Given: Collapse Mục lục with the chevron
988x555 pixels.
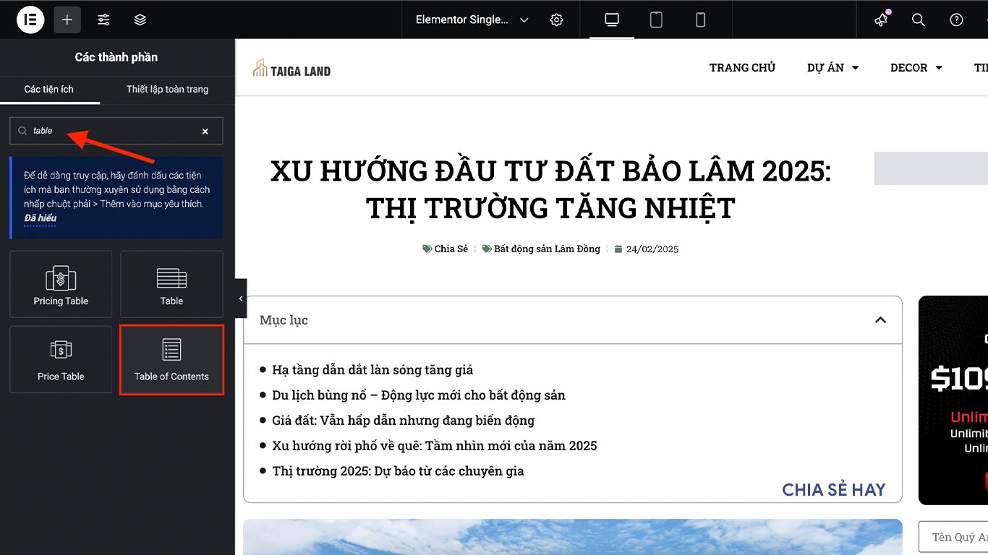Looking at the screenshot, I should (880, 319).
